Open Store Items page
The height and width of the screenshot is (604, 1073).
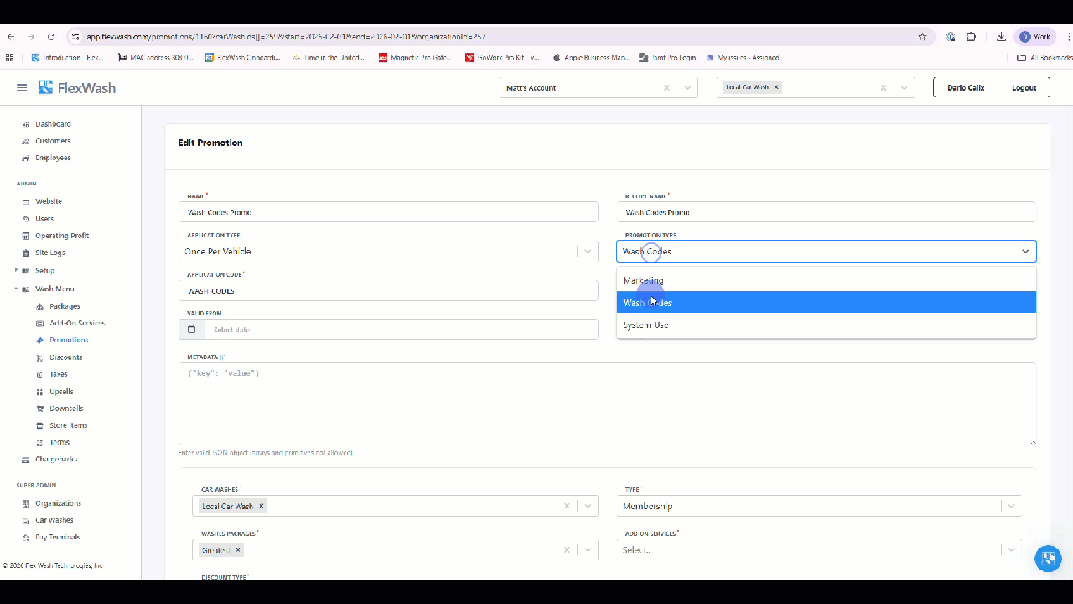point(68,425)
